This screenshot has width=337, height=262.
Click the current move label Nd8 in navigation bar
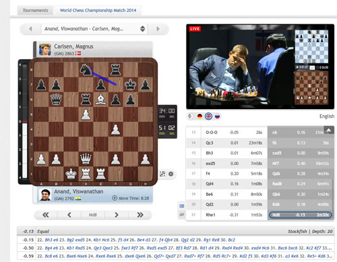[92, 215]
